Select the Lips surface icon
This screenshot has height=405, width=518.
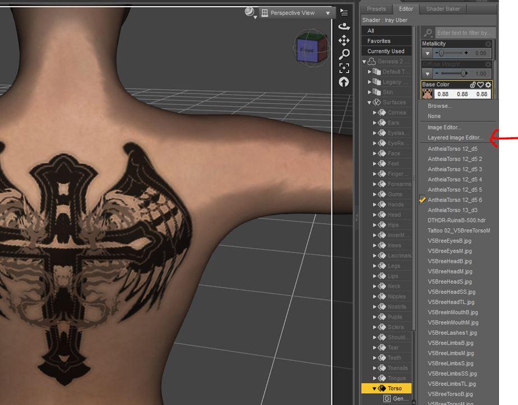click(x=382, y=276)
